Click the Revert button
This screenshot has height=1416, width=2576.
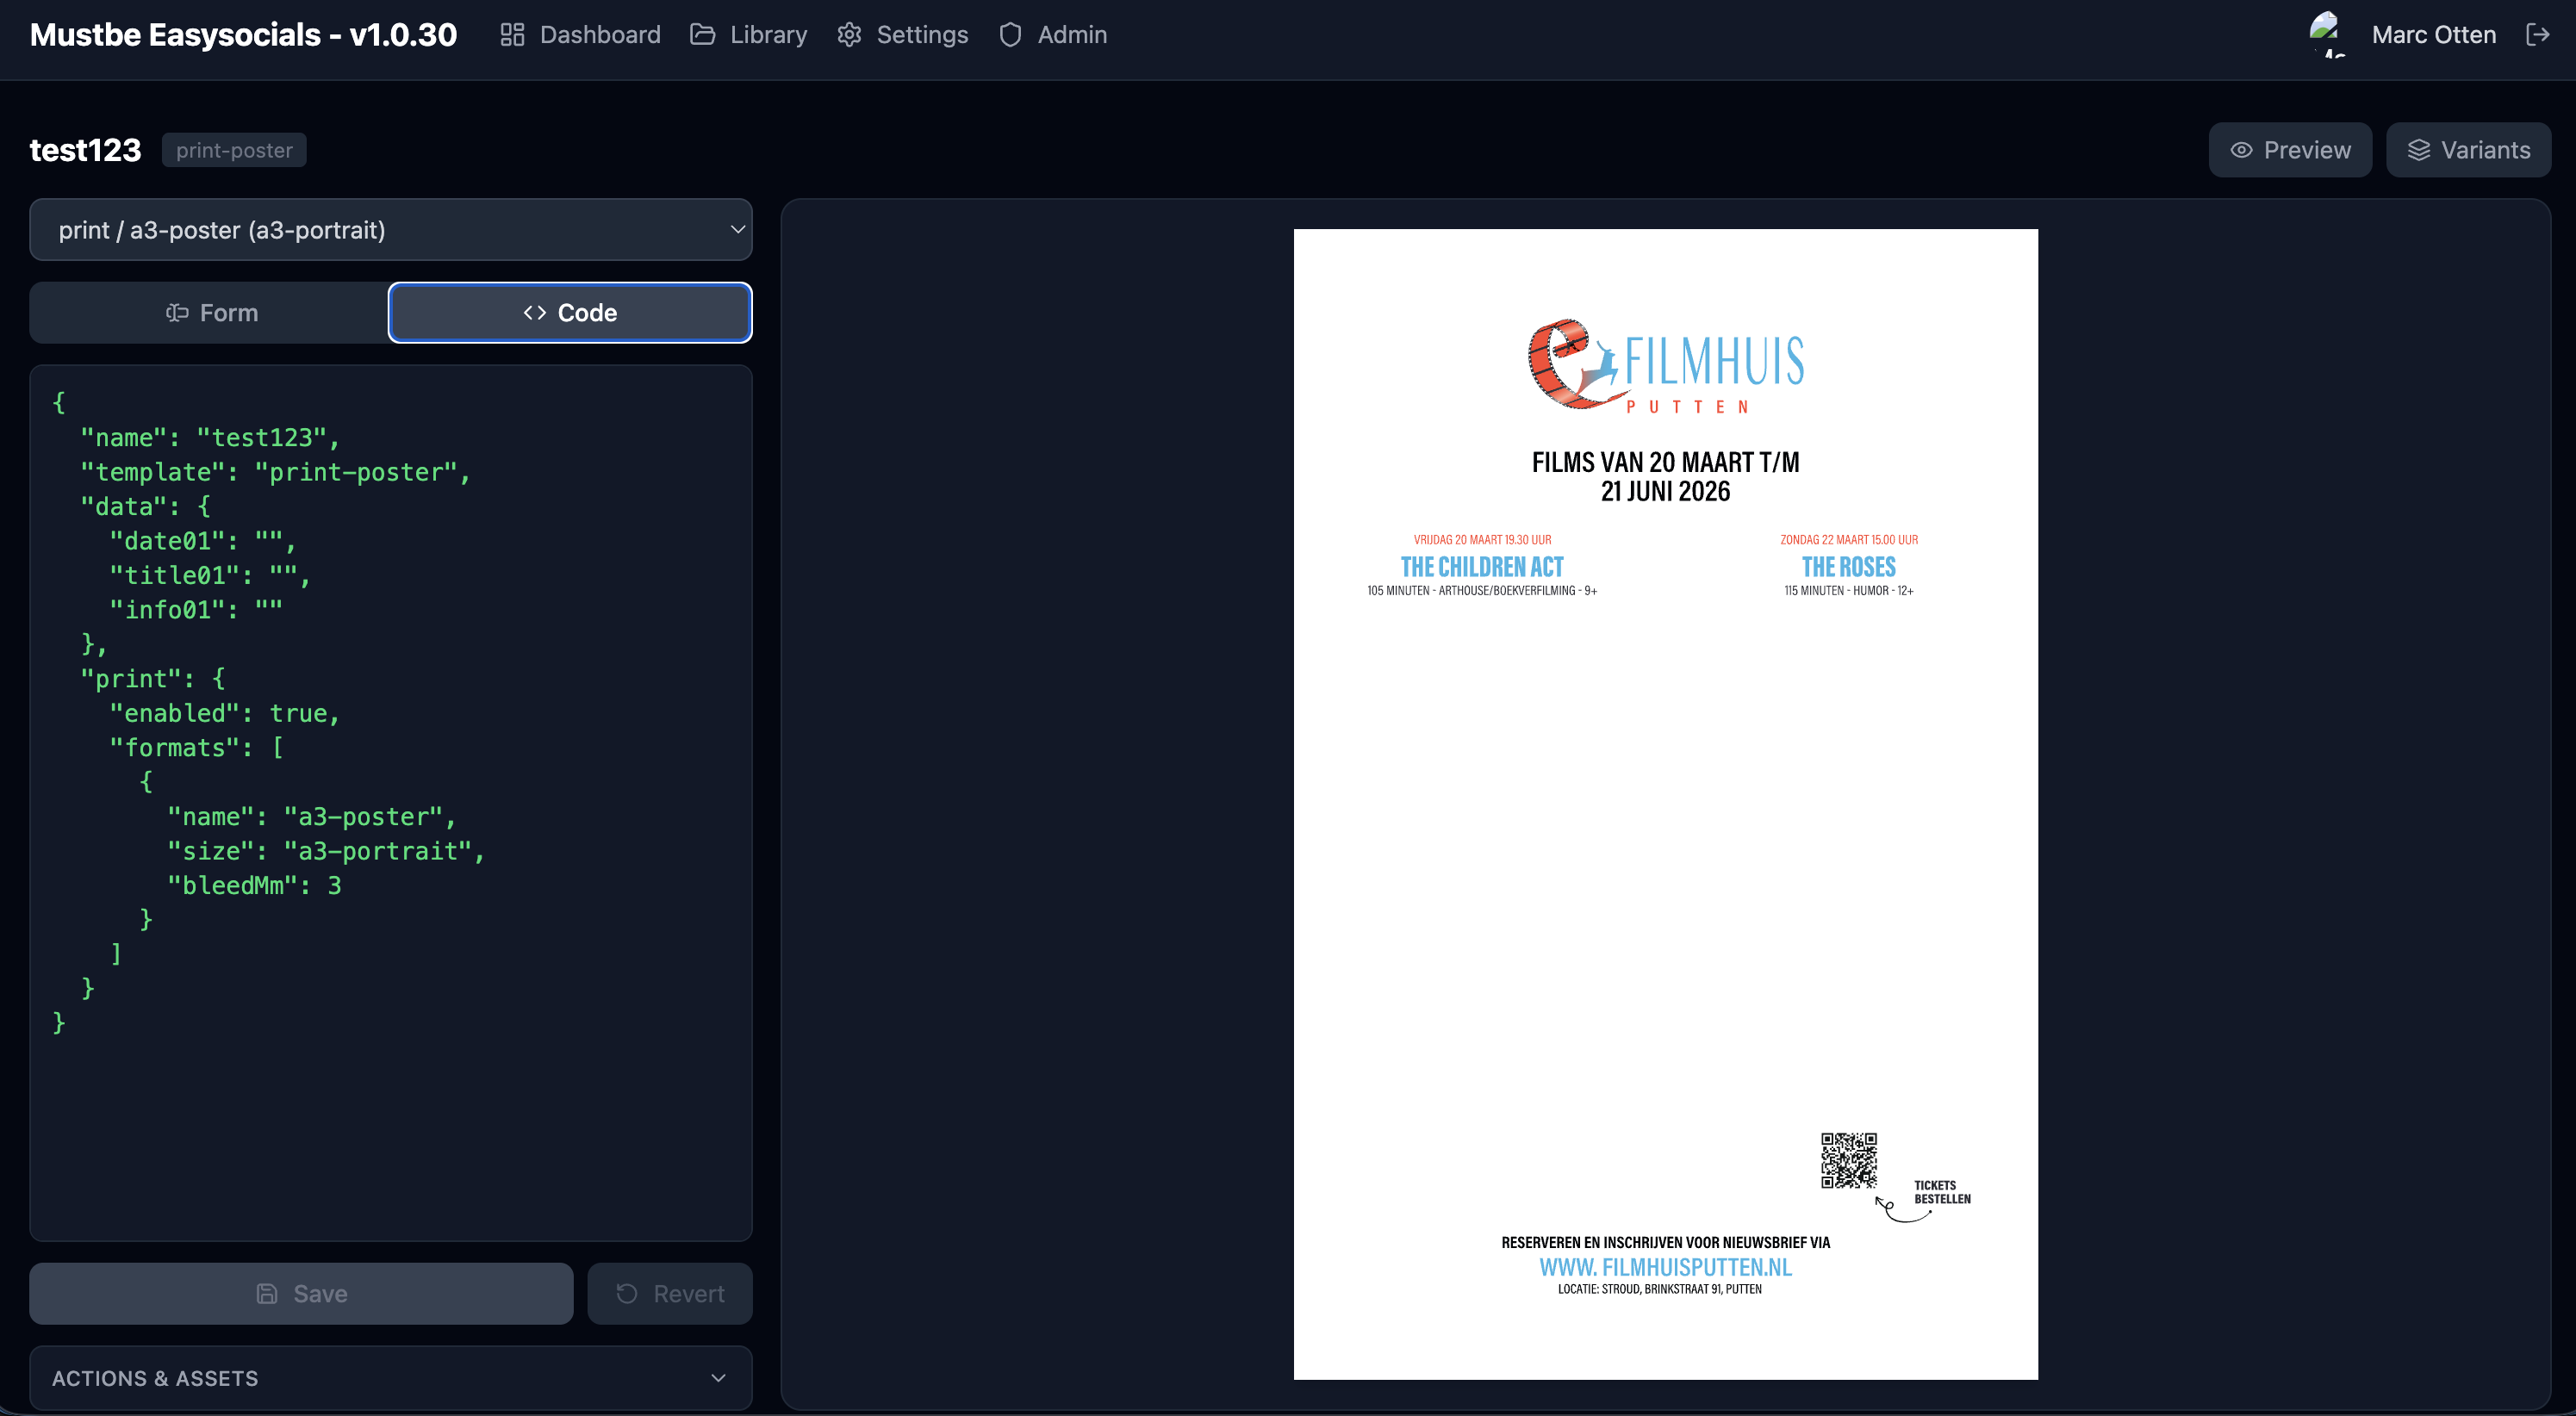click(x=669, y=1293)
